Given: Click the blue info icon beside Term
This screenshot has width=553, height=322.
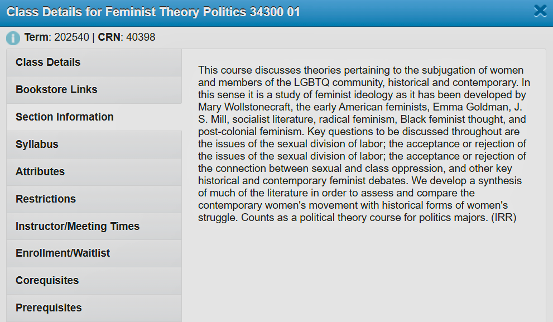Looking at the screenshot, I should coord(13,38).
